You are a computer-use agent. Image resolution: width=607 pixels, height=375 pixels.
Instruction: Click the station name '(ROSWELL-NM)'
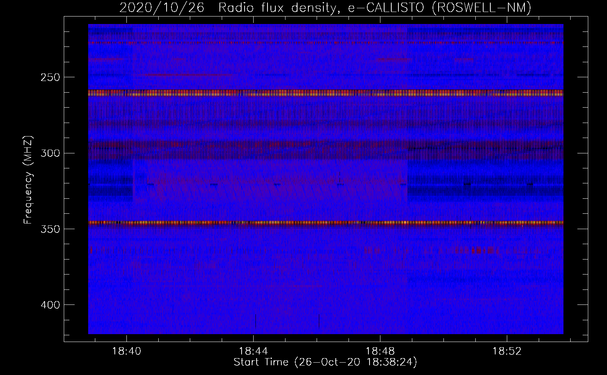[x=482, y=7]
